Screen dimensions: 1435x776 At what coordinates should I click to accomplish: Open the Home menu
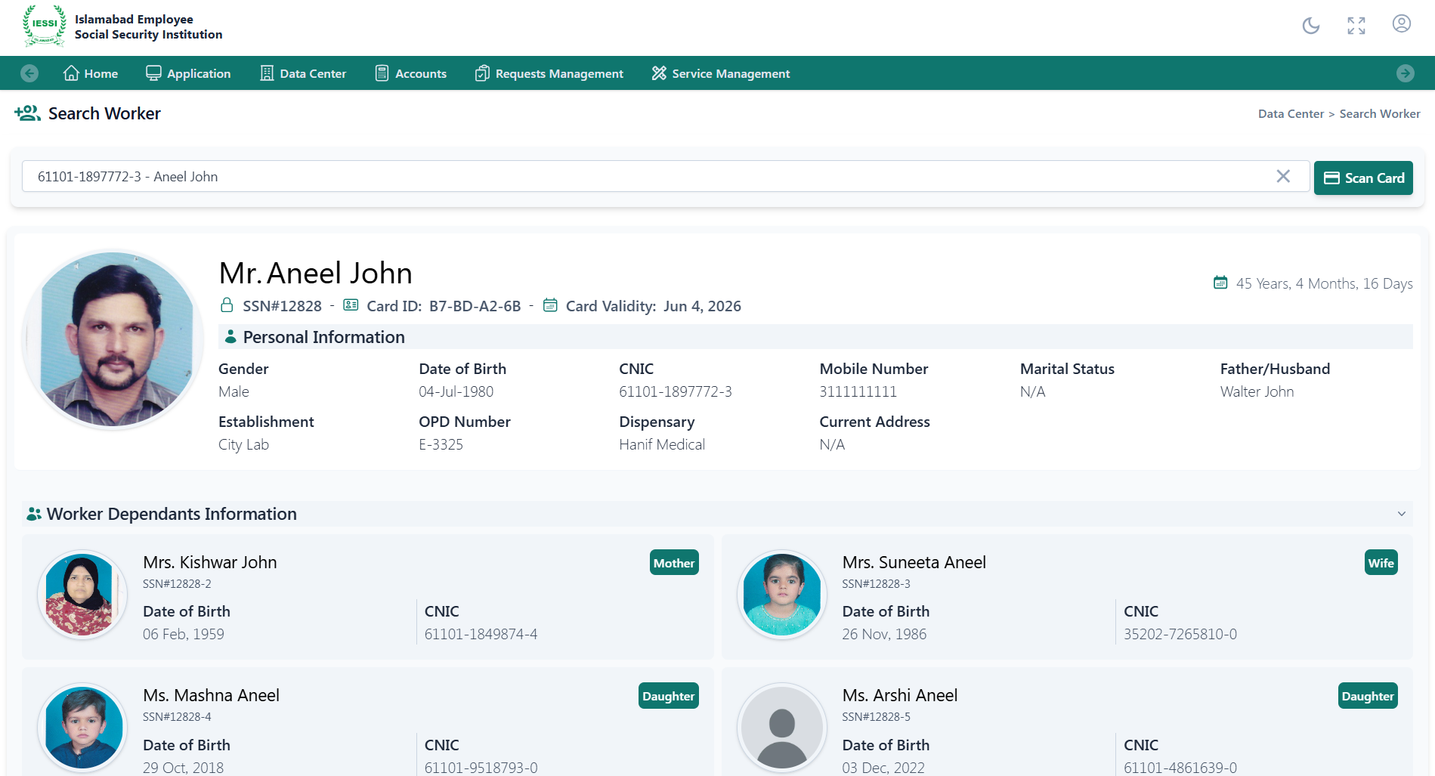(x=91, y=73)
